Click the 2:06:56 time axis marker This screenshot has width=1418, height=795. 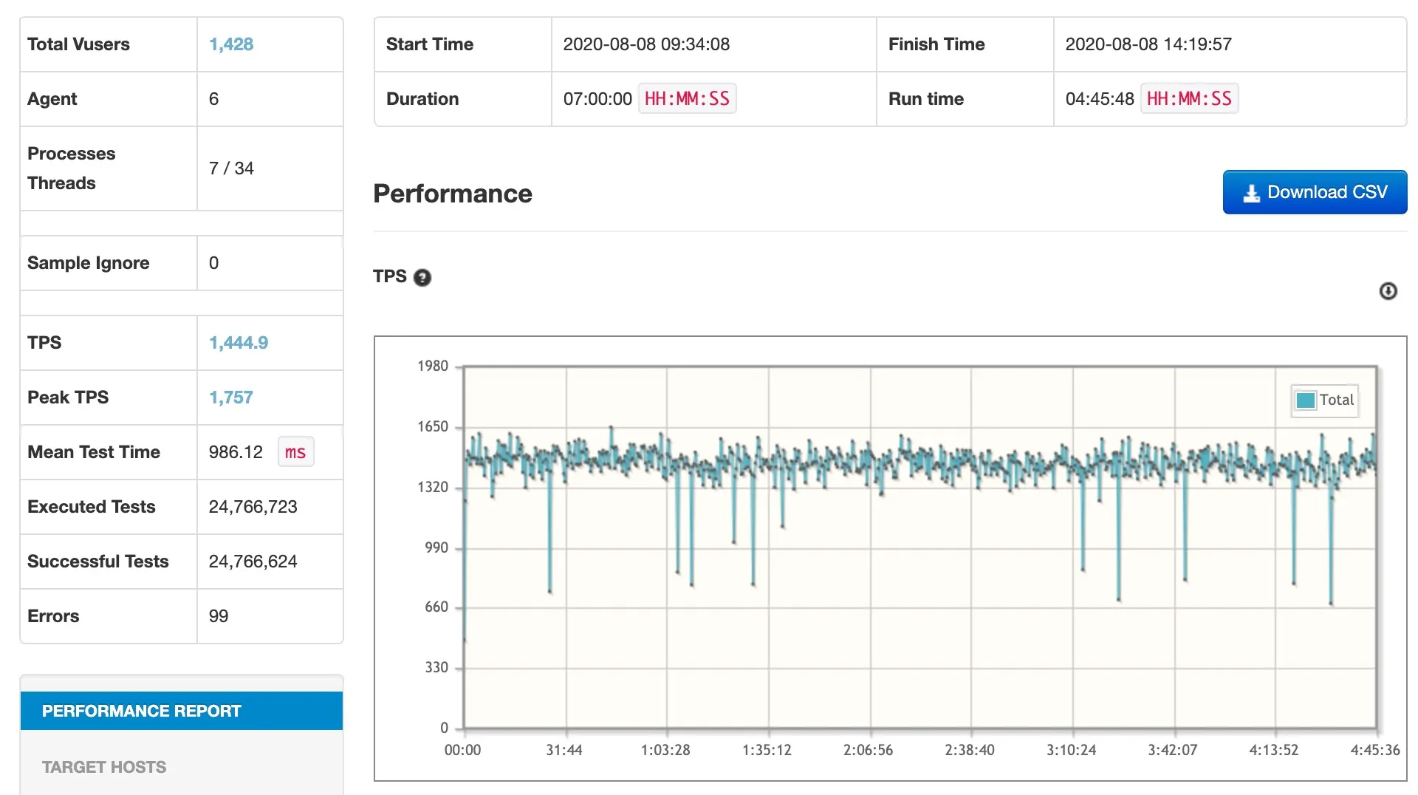tap(868, 750)
